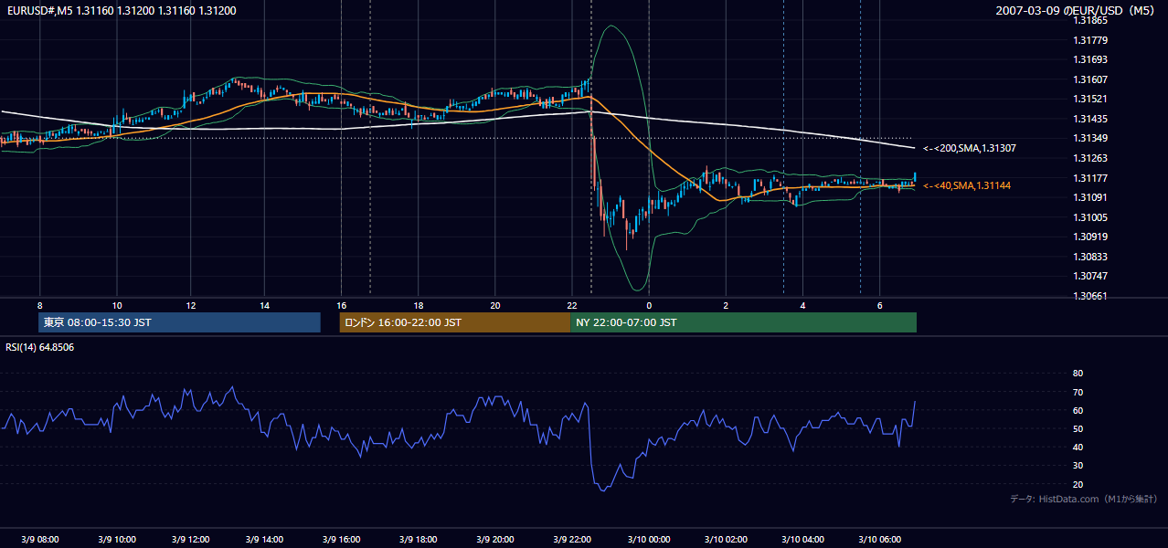Click the bottom axis label 3/9 20:00
The width and height of the screenshot is (1168, 548).
494,539
